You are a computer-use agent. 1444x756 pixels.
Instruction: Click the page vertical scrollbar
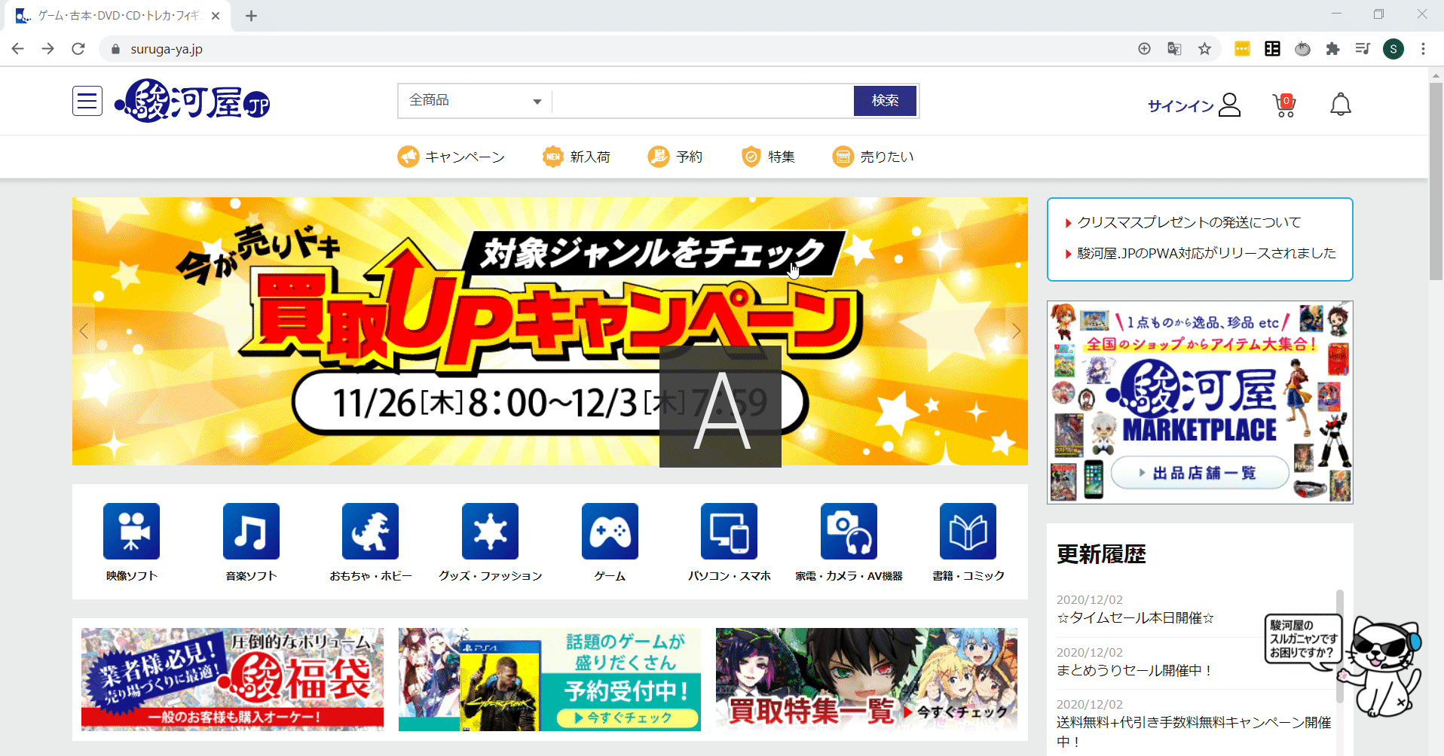(1436, 181)
